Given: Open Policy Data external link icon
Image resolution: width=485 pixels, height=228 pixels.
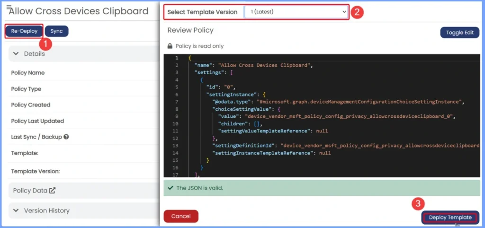Looking at the screenshot, I should coord(52,190).
